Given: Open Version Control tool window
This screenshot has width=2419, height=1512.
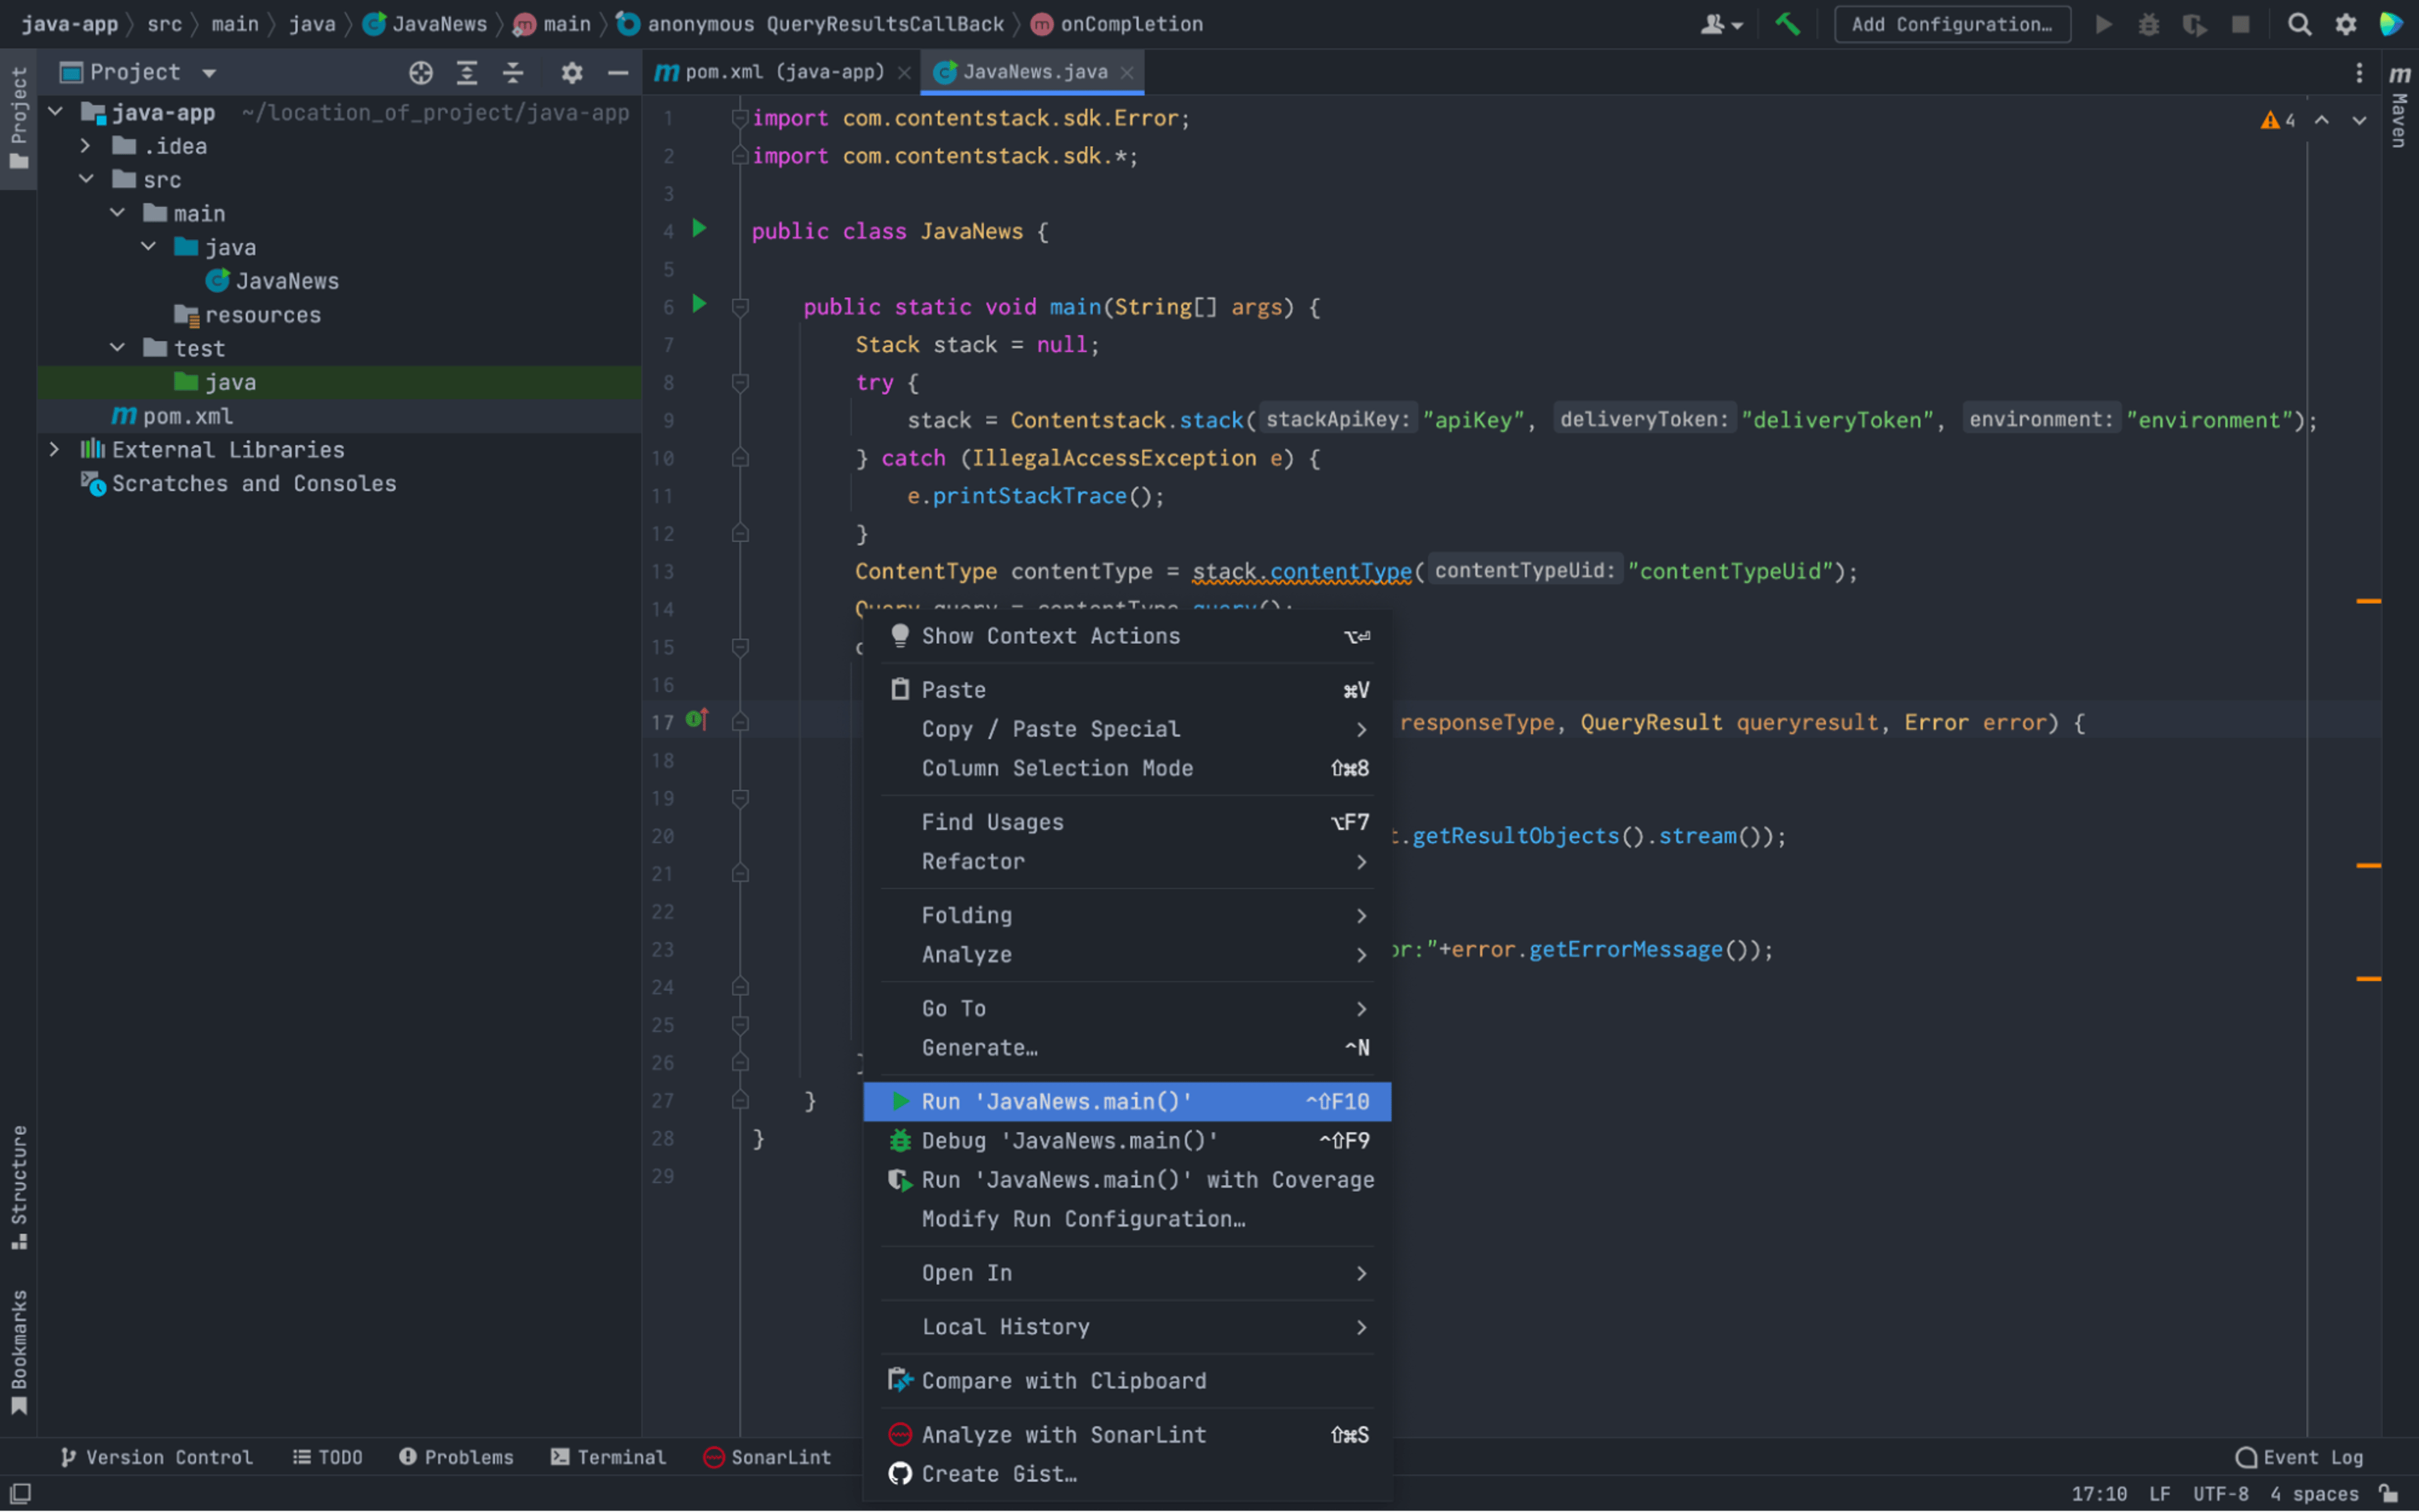Looking at the screenshot, I should tap(156, 1457).
